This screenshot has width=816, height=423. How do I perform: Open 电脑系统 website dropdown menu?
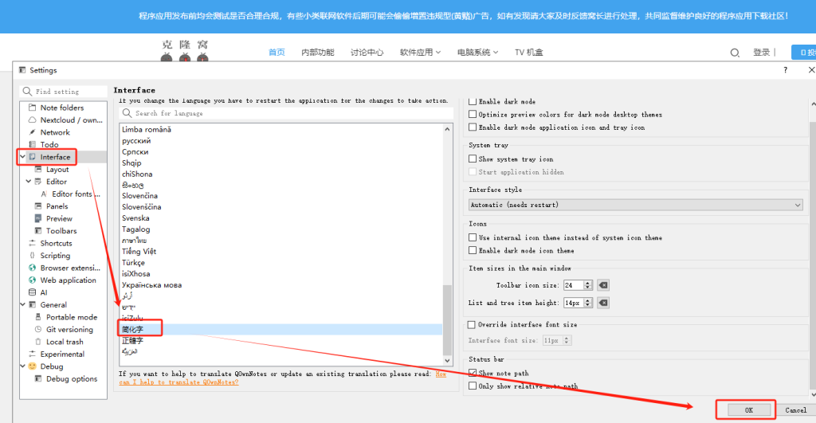pyautogui.click(x=478, y=53)
